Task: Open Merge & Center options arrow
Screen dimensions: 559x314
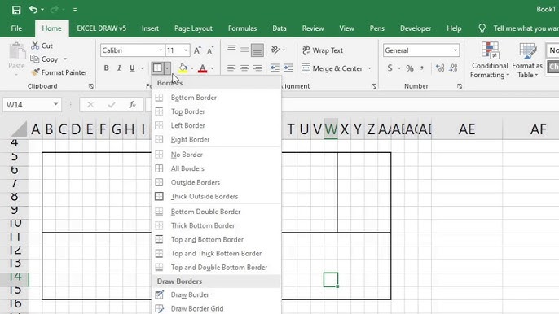Action: point(369,68)
